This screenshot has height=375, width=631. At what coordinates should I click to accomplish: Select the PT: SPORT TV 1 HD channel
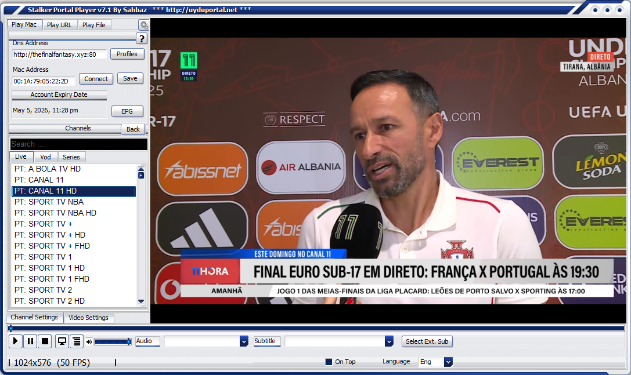coord(74,268)
